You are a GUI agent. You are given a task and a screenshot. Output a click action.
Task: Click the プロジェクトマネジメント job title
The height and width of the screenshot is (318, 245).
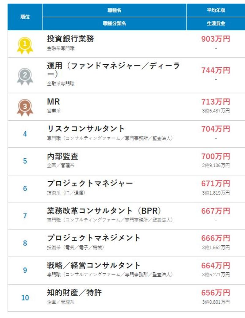tap(93, 238)
